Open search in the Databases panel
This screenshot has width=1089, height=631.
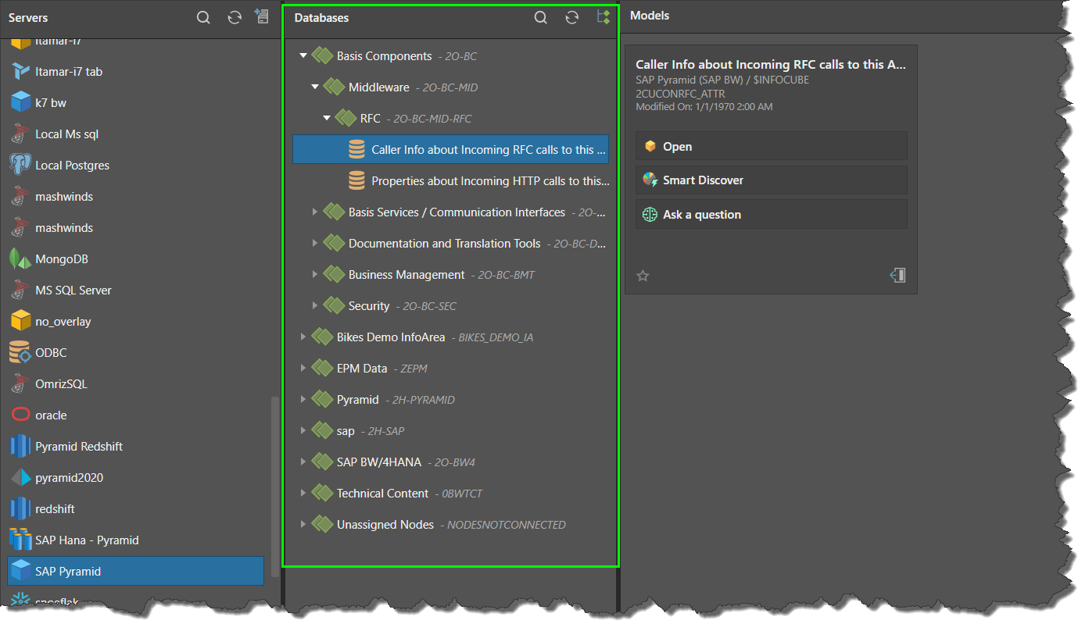[x=540, y=18]
